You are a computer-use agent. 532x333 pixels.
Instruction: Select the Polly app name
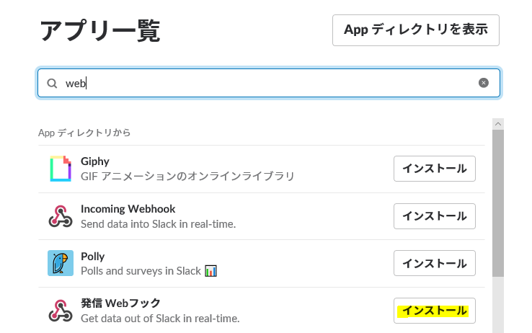92,257
